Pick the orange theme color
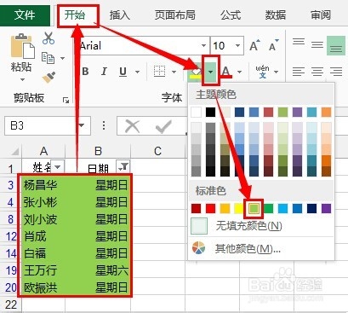348x313 pixels. [x=326, y=112]
